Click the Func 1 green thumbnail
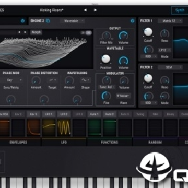The width and height of the screenshot is (188, 188). tap(95, 127)
